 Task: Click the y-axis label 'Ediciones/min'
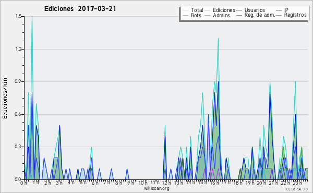point(5,98)
